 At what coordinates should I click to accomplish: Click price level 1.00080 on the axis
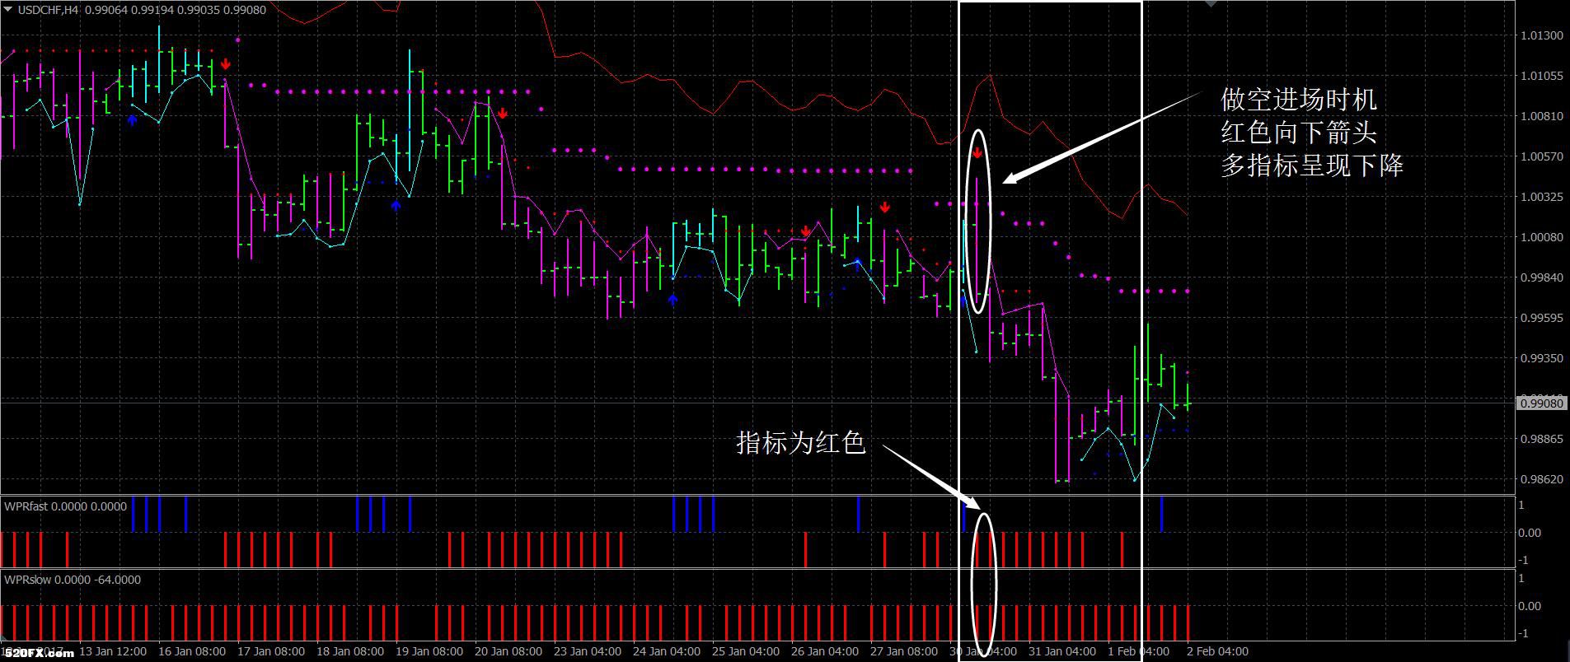[x=1542, y=237]
